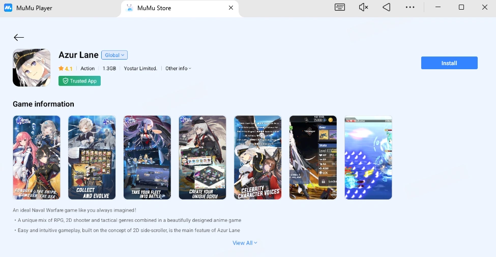Click the Trusted App shield badge
Screen dimensions: 496x257
point(80,81)
